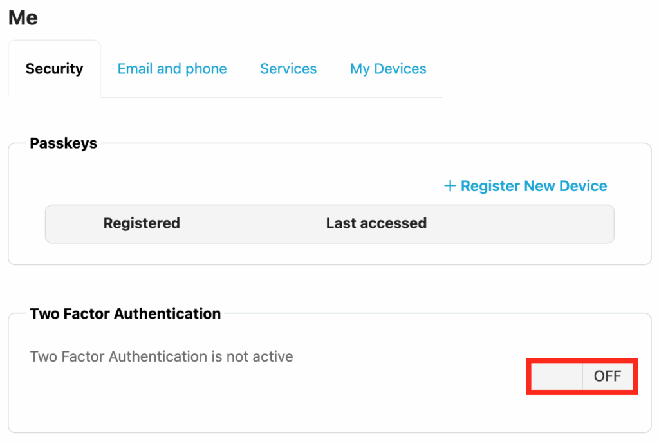
Task: Click the 'Two Factor Authentication is not active' text
Action: (x=162, y=356)
